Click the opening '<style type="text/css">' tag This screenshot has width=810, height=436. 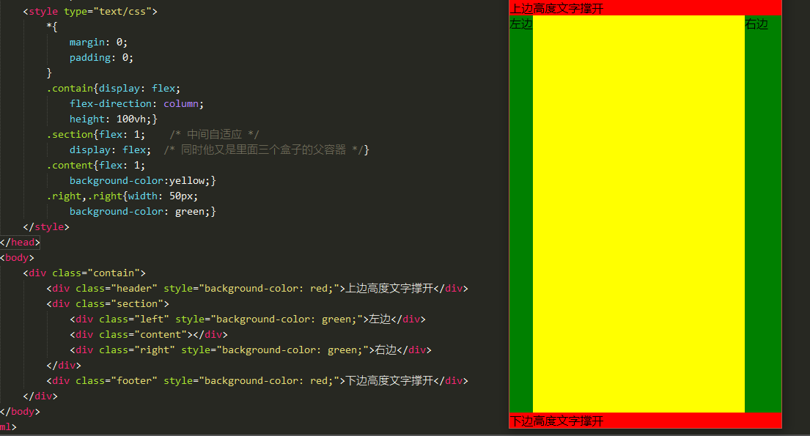point(90,12)
